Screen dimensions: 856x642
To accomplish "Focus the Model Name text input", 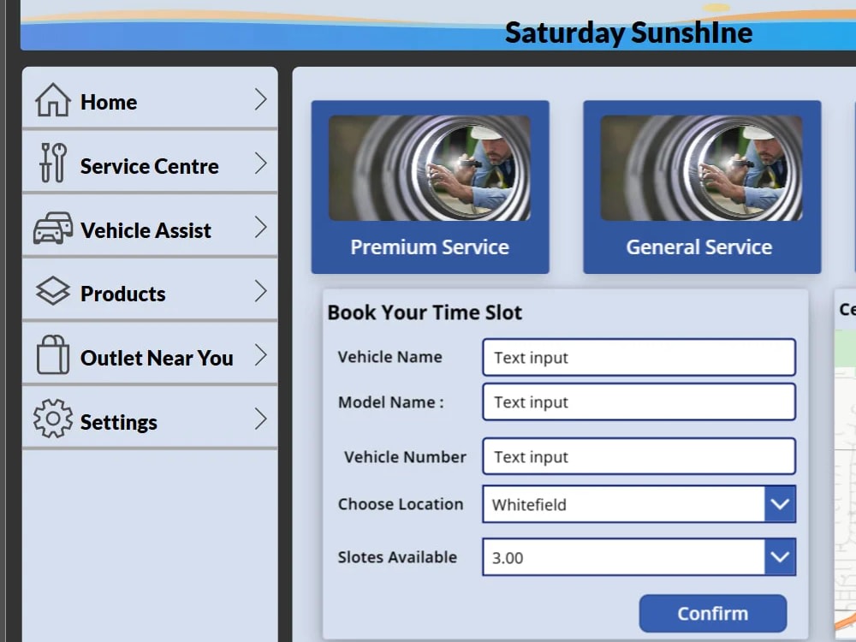I will (x=639, y=401).
